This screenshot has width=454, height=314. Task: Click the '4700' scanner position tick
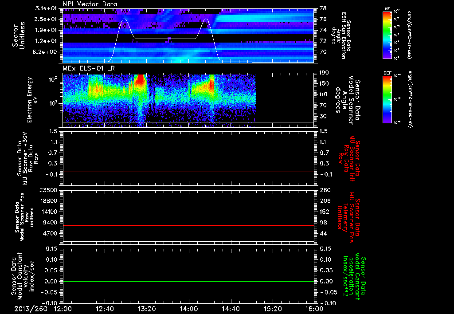click(51, 233)
